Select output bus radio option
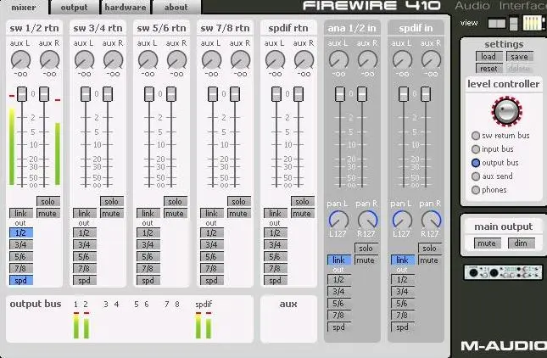547x358 pixels. click(x=476, y=163)
